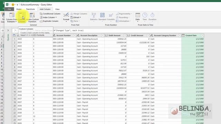Open the Extract dropdown

point(76,18)
